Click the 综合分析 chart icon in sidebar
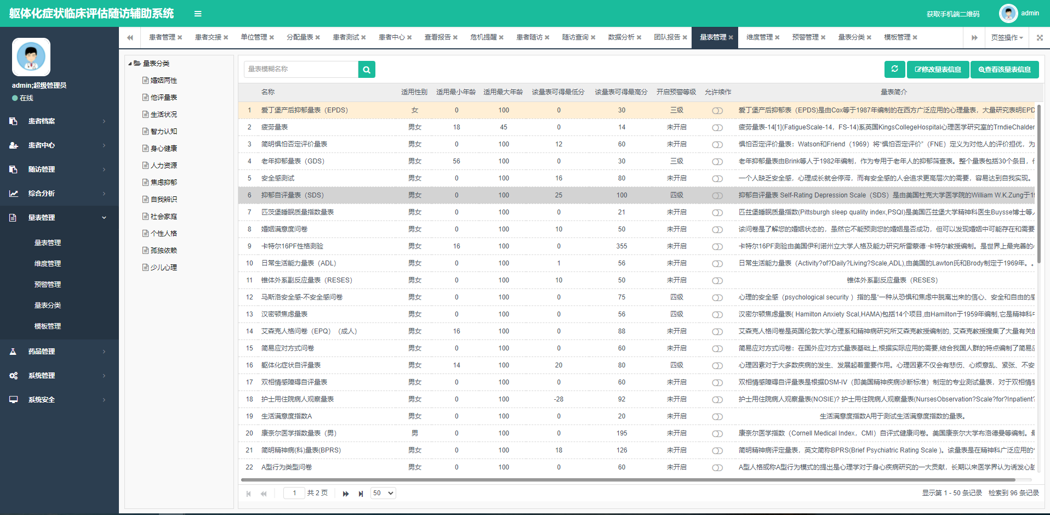The width and height of the screenshot is (1050, 515). [13, 193]
